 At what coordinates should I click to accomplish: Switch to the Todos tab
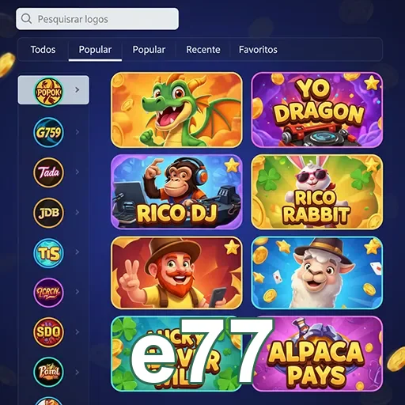(x=43, y=50)
